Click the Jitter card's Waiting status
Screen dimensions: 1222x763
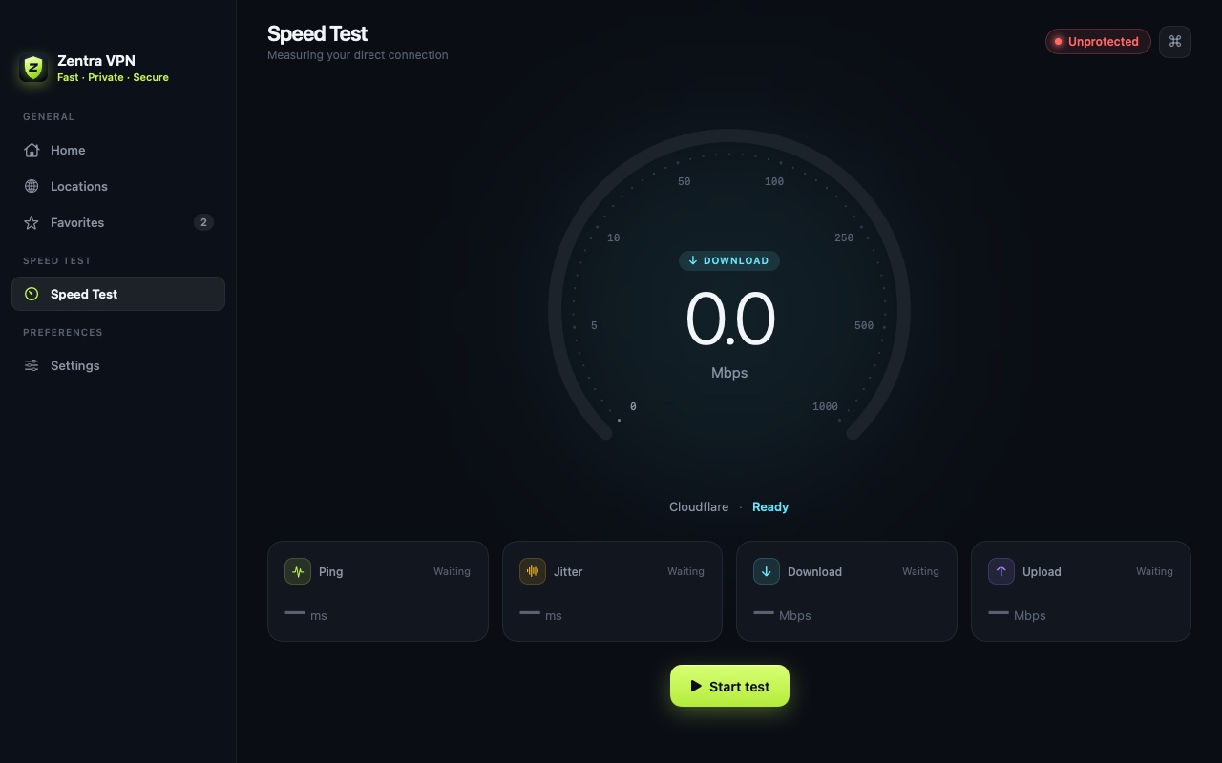(x=685, y=571)
